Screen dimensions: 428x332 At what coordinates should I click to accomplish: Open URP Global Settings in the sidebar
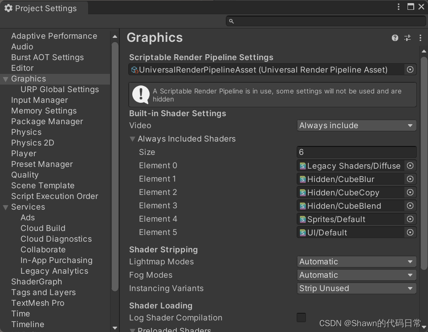pos(60,89)
